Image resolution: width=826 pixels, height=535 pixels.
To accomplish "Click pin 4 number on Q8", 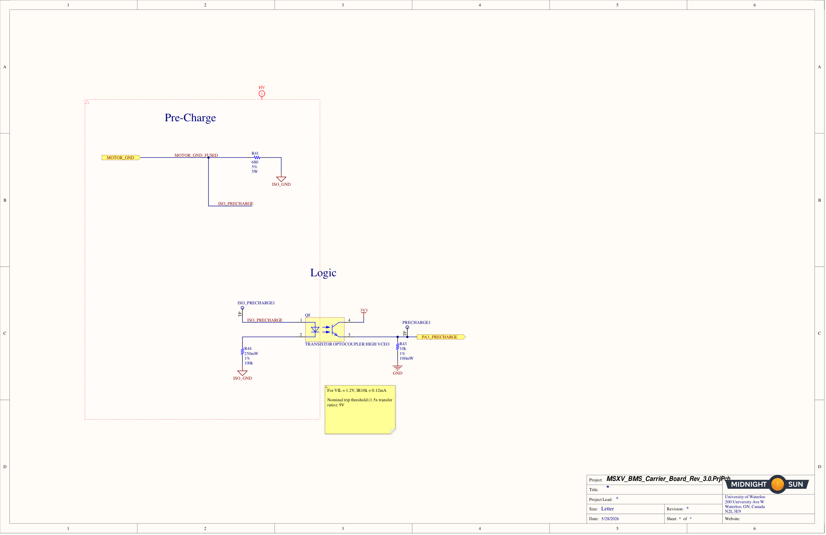I will (349, 320).
